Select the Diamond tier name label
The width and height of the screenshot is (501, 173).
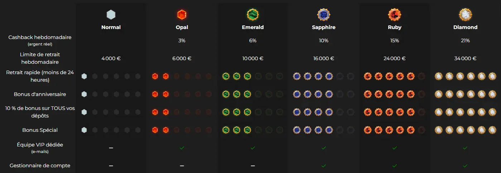point(465,27)
